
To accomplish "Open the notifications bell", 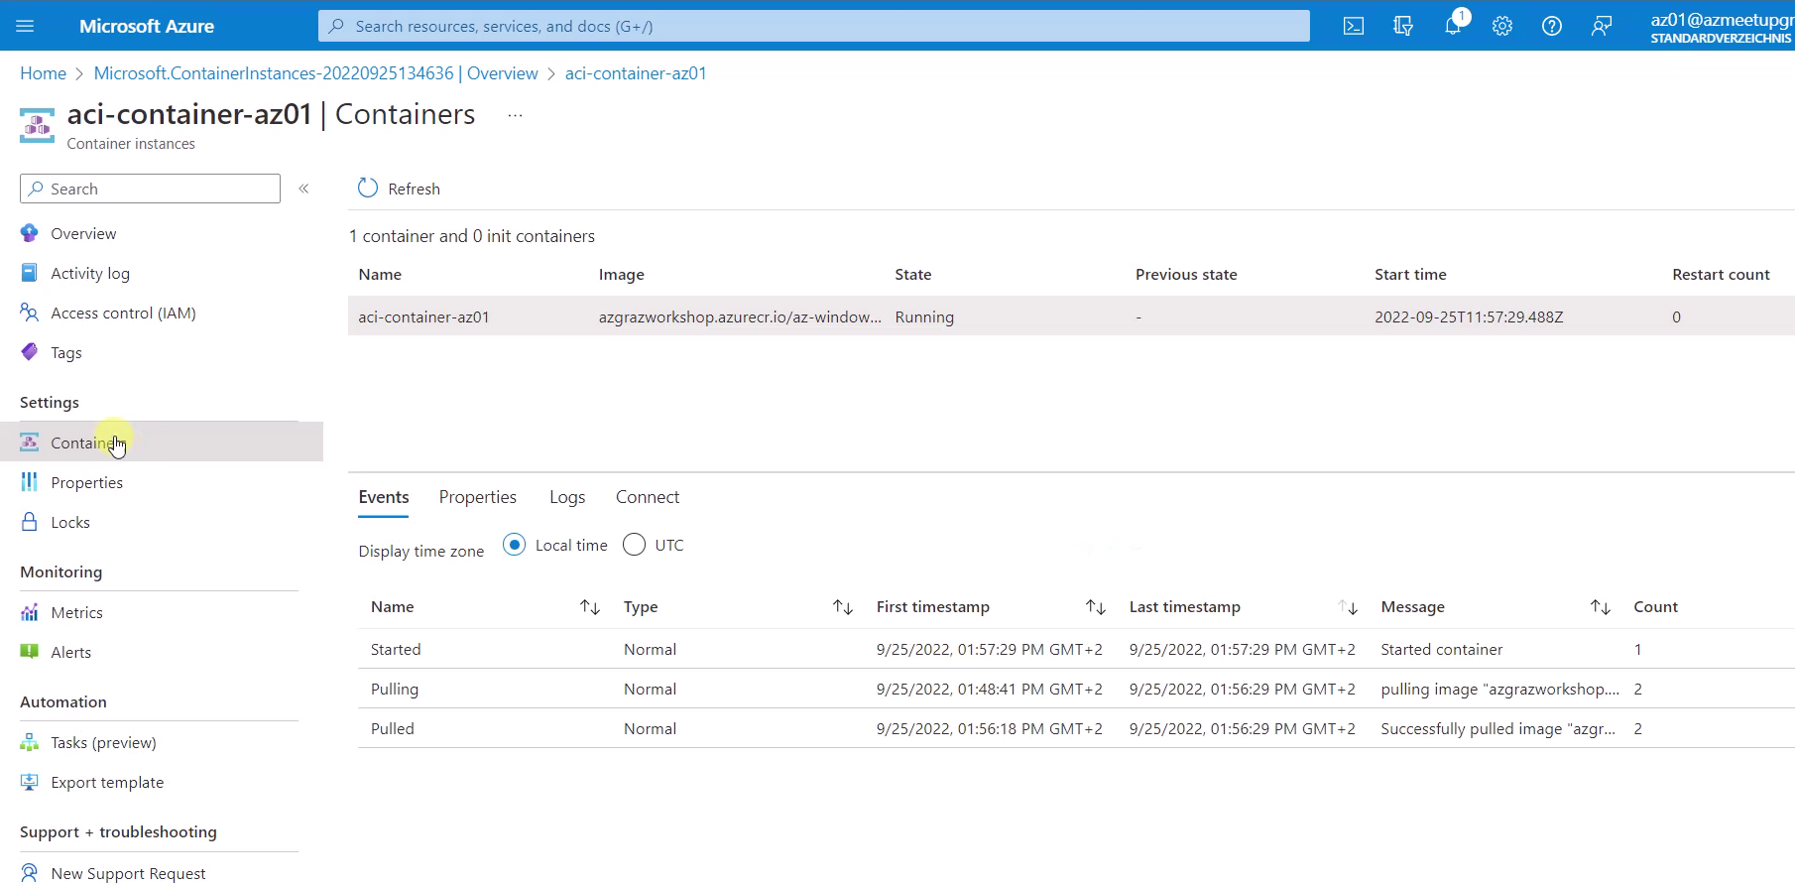I will (x=1454, y=26).
